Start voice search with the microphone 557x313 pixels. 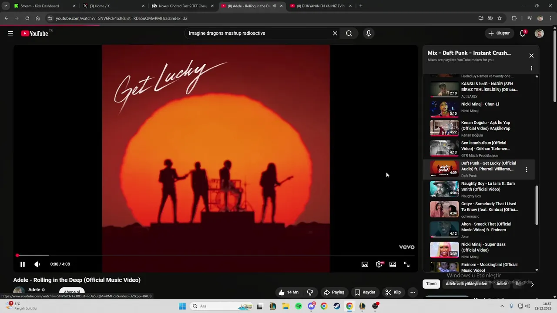click(369, 33)
